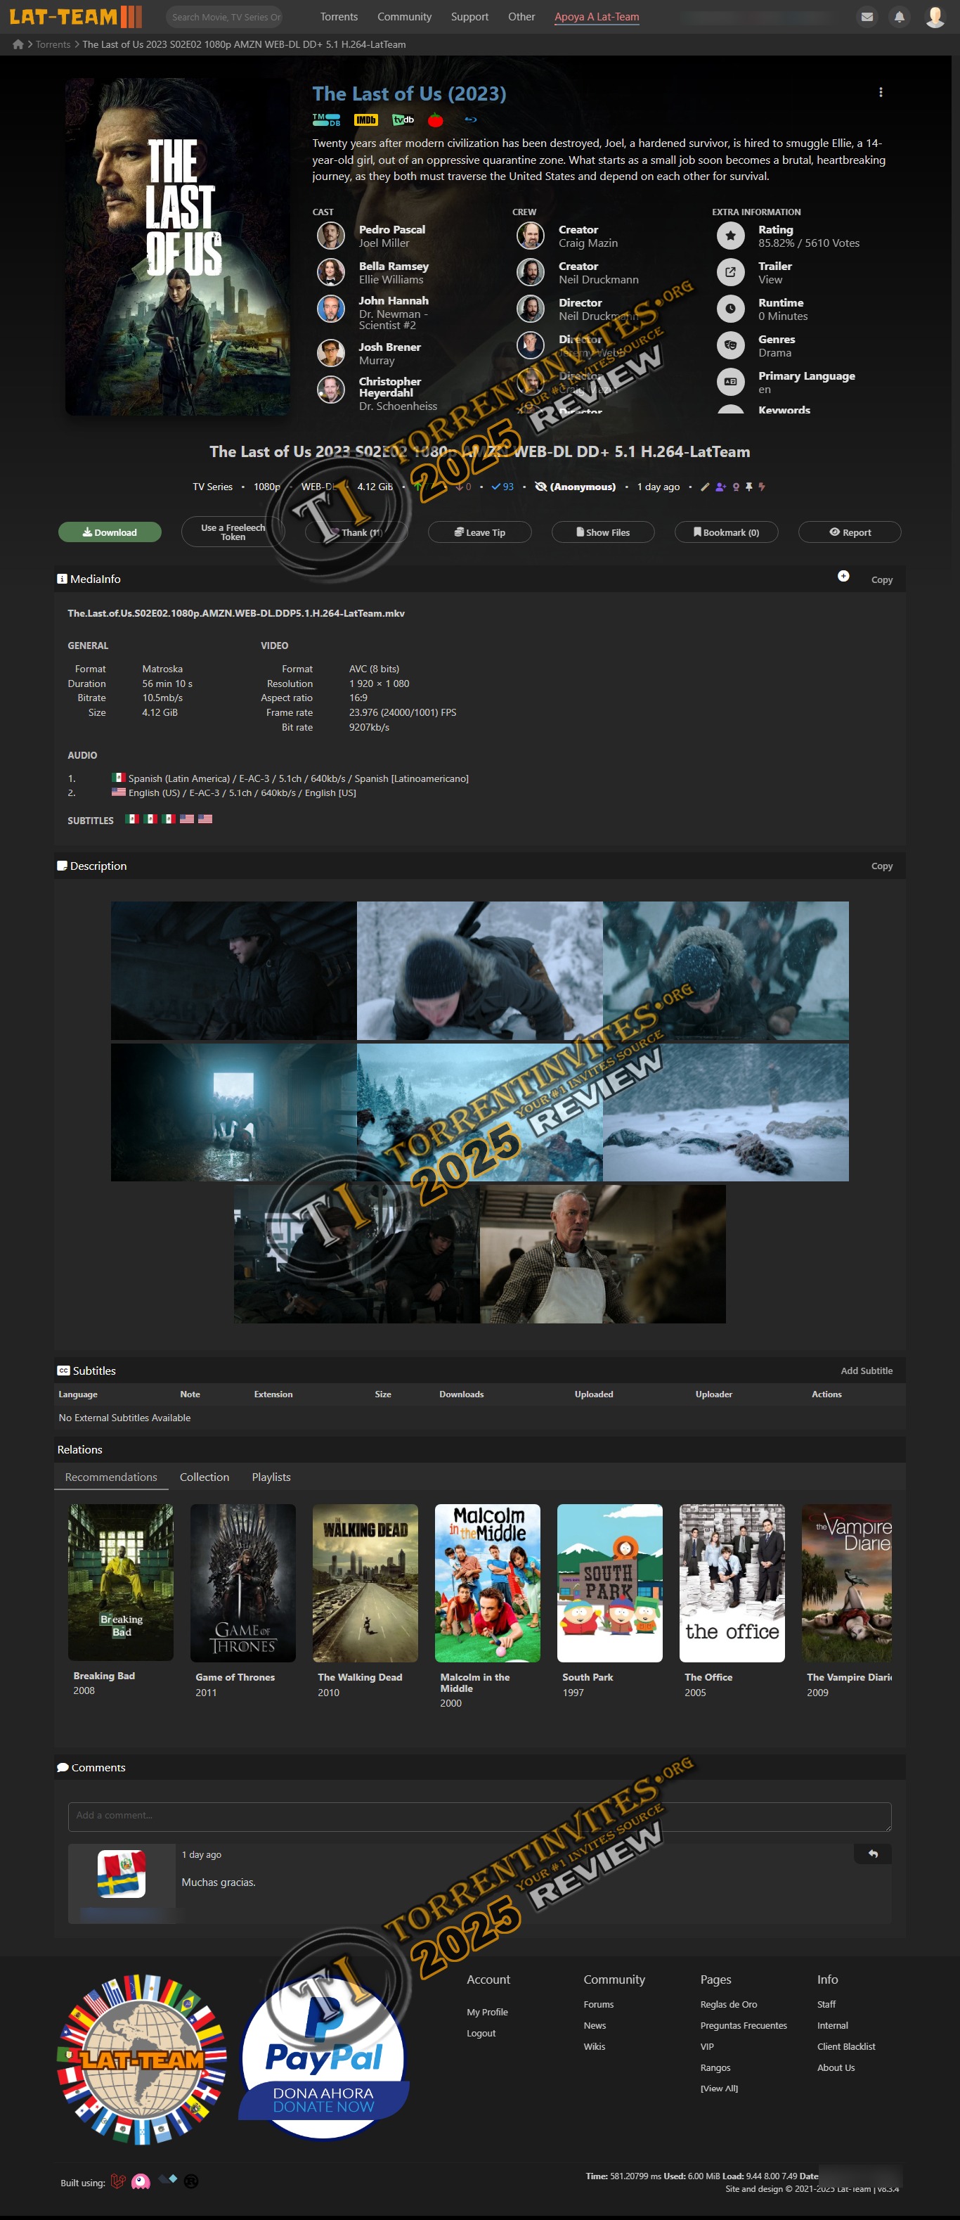Click the home breadcrumb icon
The image size is (960, 2220).
(x=18, y=44)
